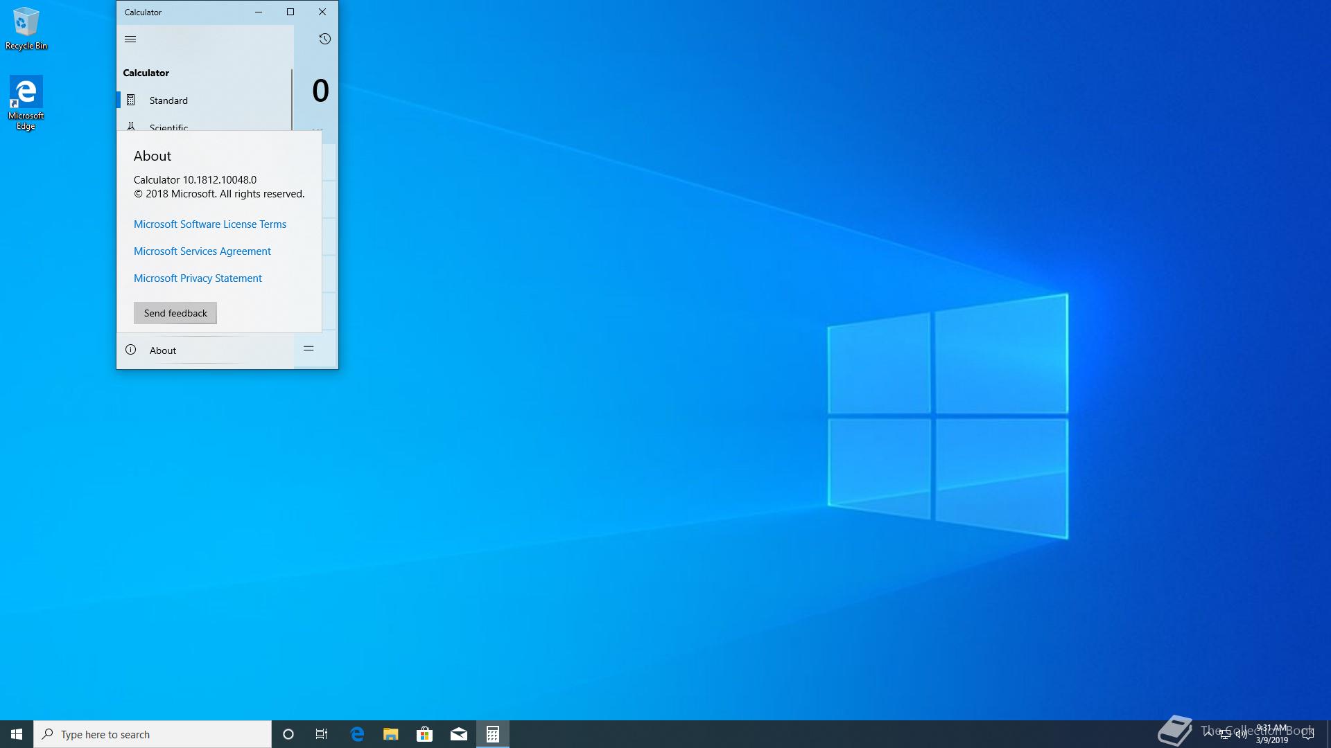Open Microsoft Store from the taskbar
Screen dimensions: 1331x748
tap(425, 734)
